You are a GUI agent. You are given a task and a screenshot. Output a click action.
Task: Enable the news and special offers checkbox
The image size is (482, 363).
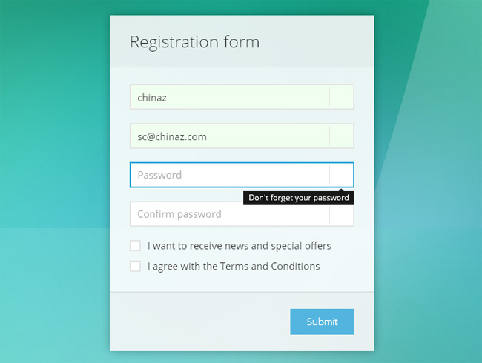(x=135, y=245)
